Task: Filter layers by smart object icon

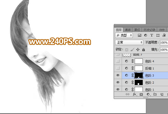Action: pos(164,35)
